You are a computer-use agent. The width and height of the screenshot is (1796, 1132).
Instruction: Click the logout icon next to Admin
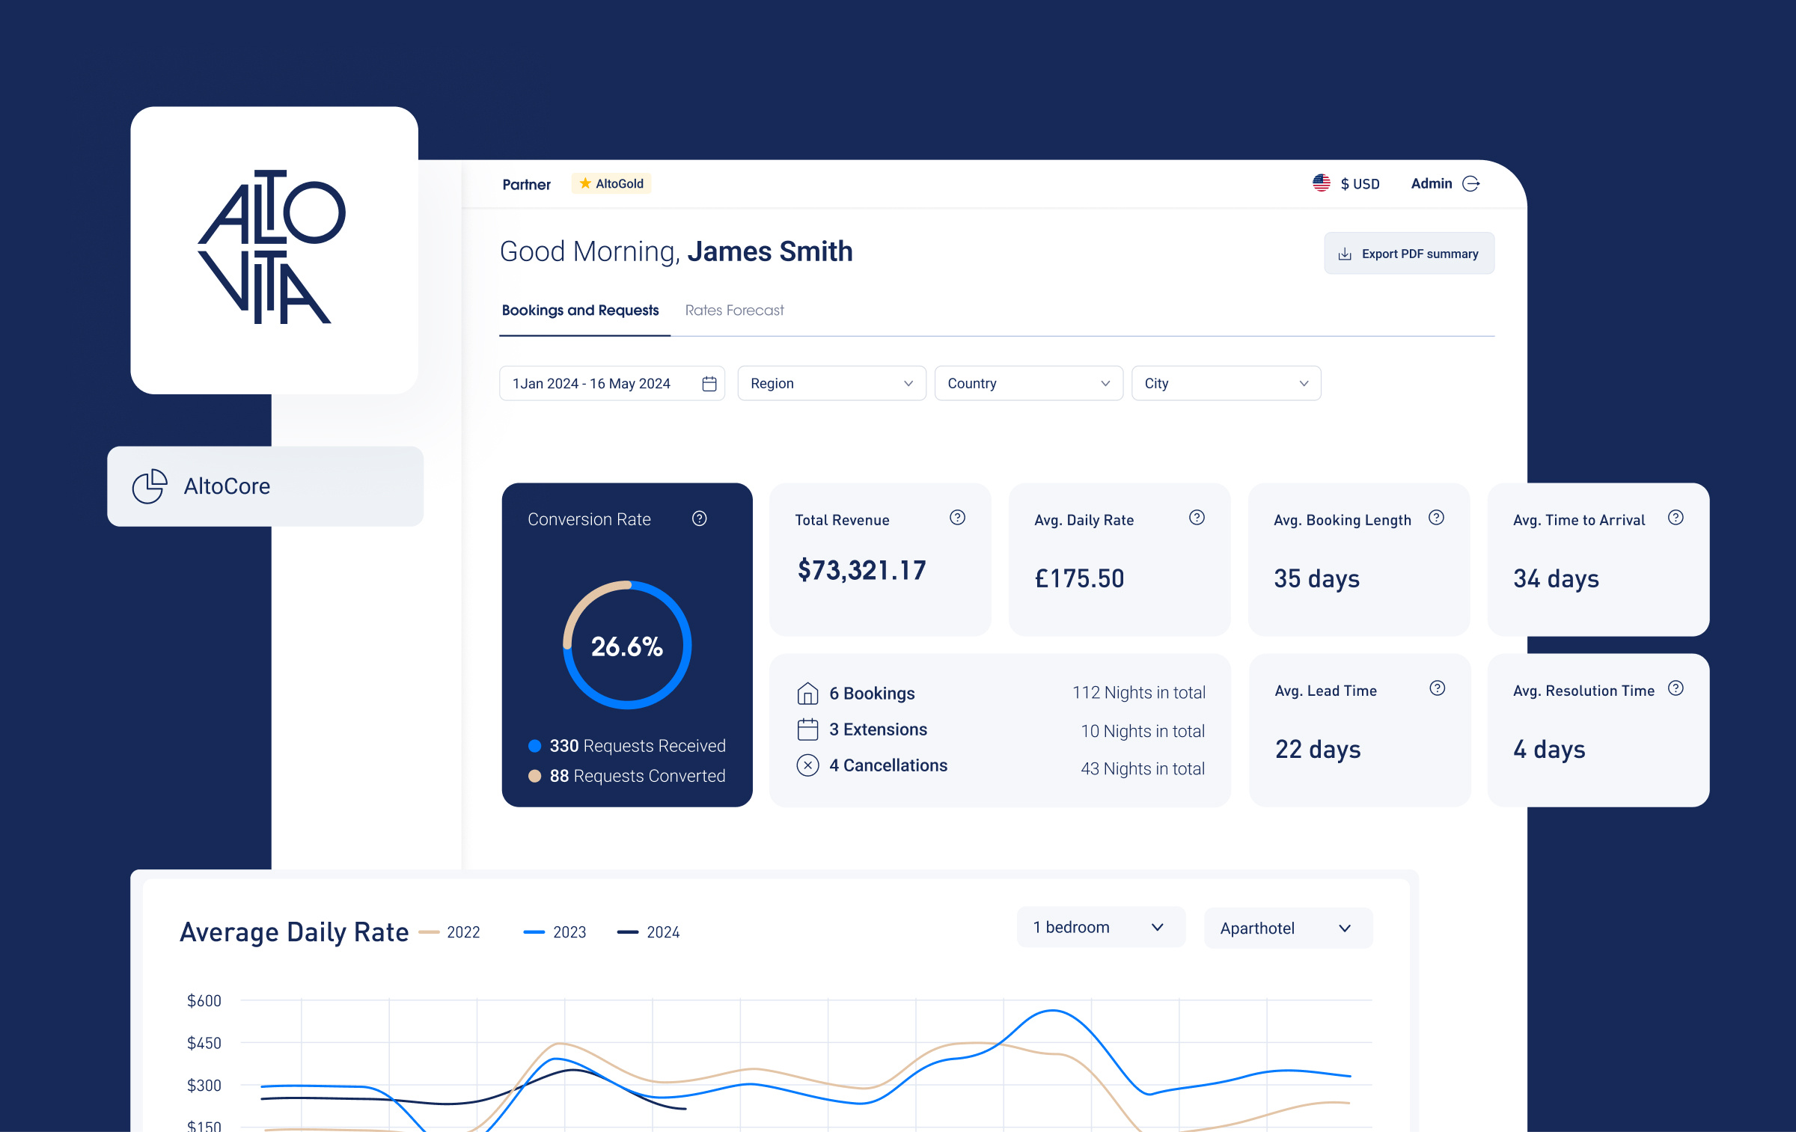coord(1471,183)
